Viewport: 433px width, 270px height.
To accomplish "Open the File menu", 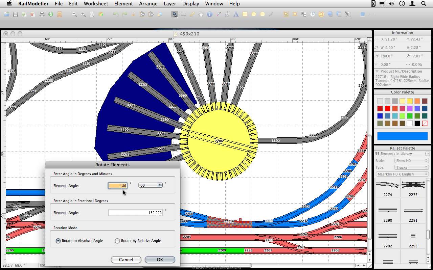I will [59, 4].
